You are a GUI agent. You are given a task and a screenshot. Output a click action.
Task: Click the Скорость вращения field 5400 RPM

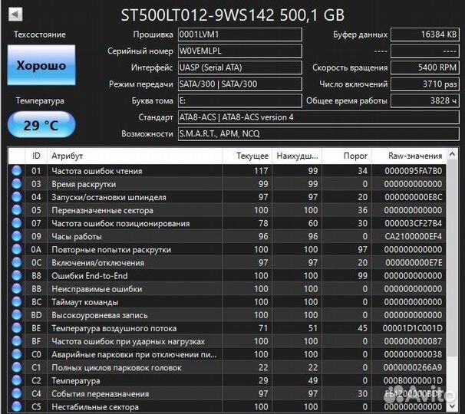pos(425,67)
